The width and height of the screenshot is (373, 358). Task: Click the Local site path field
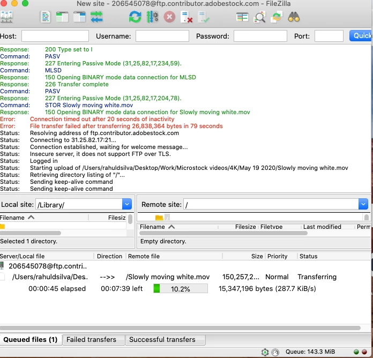(x=79, y=204)
